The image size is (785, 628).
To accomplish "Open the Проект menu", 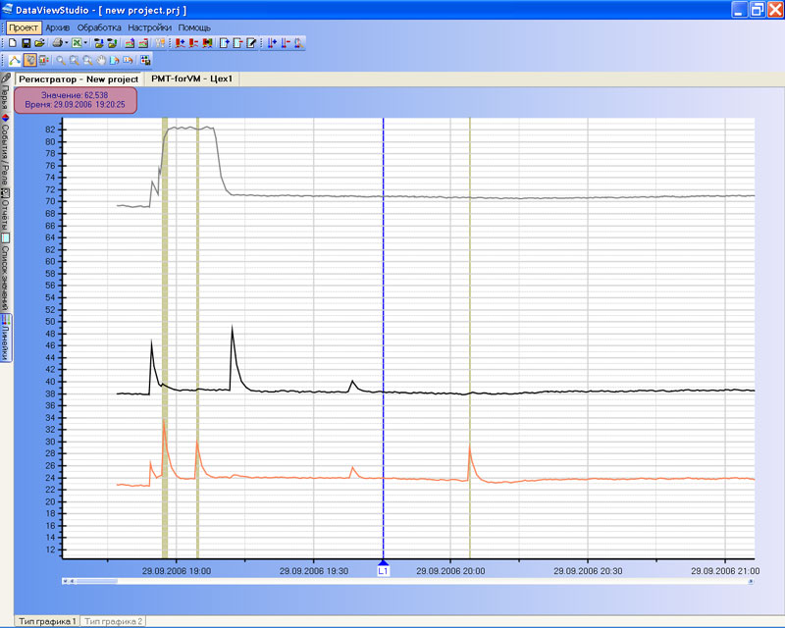I will click(x=24, y=27).
